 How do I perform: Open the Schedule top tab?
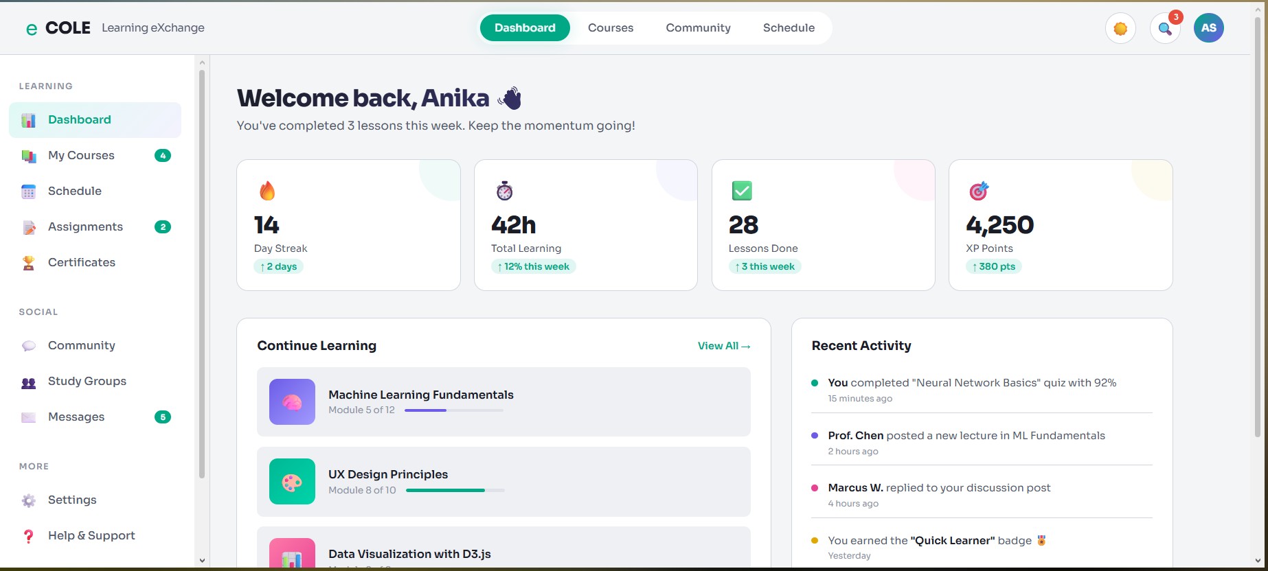click(789, 28)
